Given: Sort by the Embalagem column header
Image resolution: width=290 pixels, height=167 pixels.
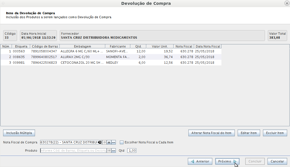Looking at the screenshot, I should (x=83, y=46).
